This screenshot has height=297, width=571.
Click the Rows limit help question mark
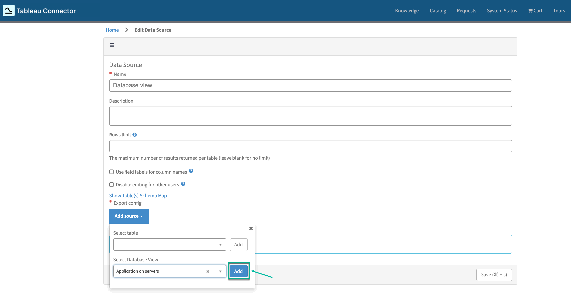tap(134, 134)
